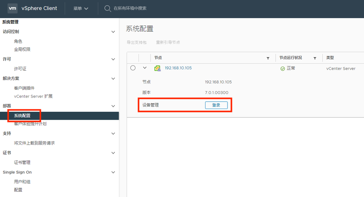364x197 pixels.
Task: Collapse the 证书 section
Action: (113, 153)
